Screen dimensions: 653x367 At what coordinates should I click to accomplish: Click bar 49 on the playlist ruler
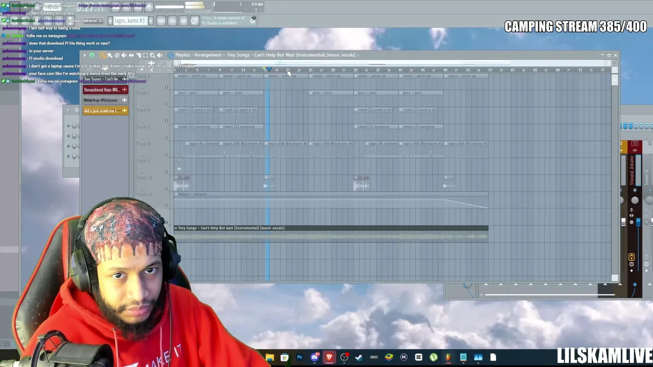click(x=445, y=70)
